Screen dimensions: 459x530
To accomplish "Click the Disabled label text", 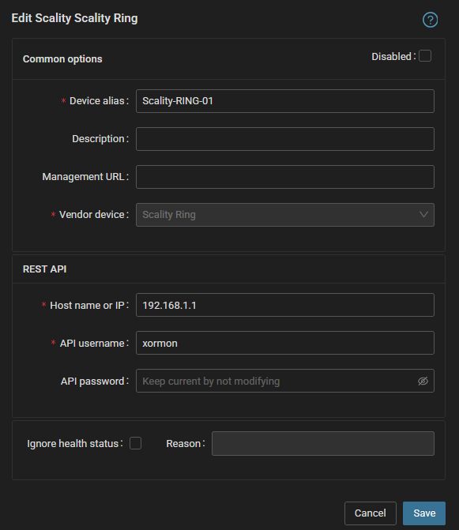I will click(x=391, y=56).
